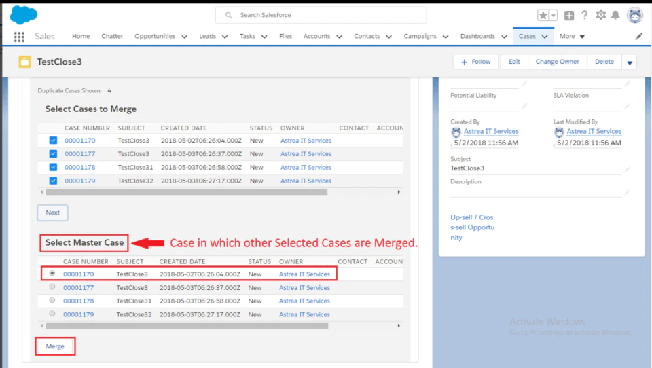652x368 pixels.
Task: Open Last Modified By Astrea IT Services link
Action: click(x=594, y=131)
